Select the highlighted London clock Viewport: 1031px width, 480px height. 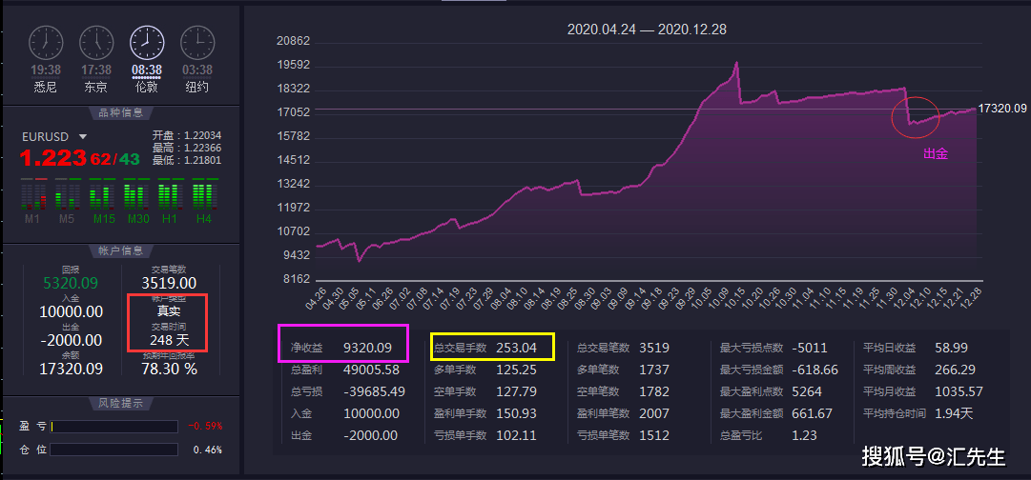click(x=147, y=43)
